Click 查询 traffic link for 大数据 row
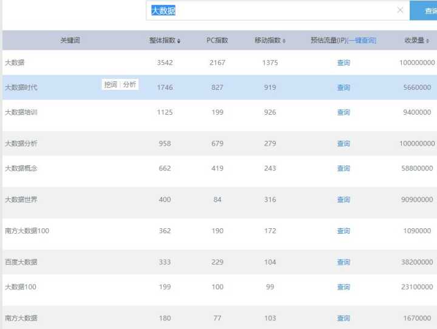Screen dimensions: 437x329 pyautogui.click(x=344, y=63)
